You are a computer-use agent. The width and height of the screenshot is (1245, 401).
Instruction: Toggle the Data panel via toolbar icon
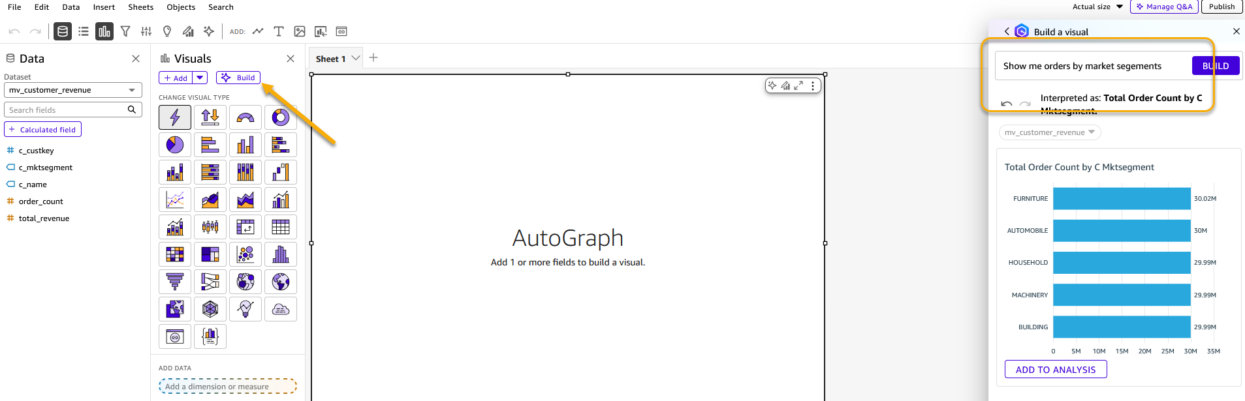(x=62, y=31)
